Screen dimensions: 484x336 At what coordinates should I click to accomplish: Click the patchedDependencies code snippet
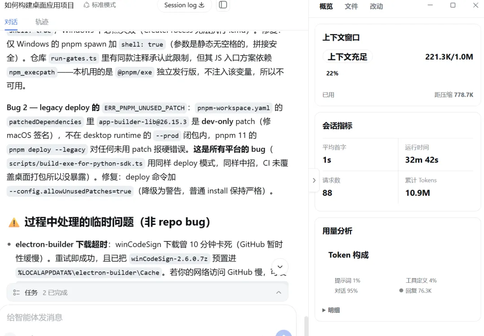(x=45, y=122)
